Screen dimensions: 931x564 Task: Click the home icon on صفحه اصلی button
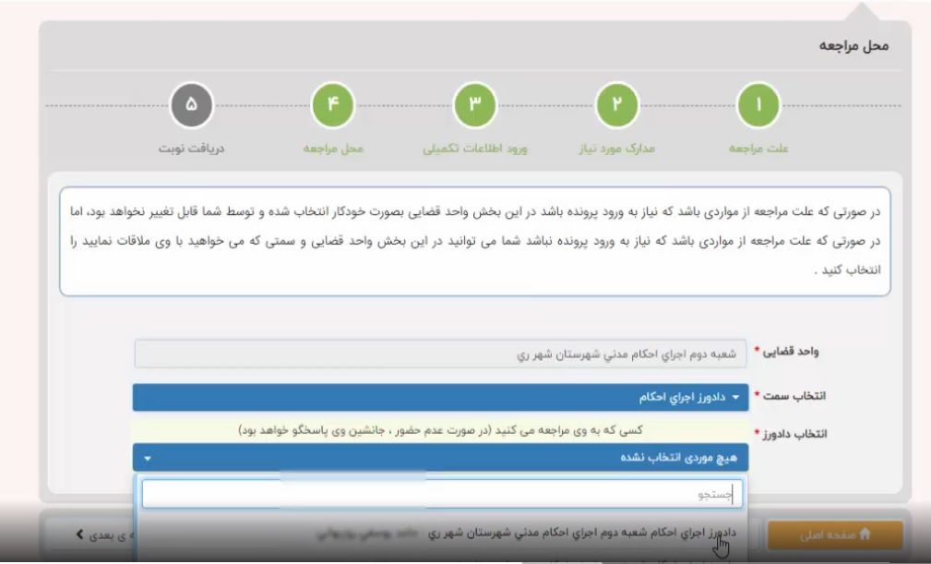[x=865, y=534]
